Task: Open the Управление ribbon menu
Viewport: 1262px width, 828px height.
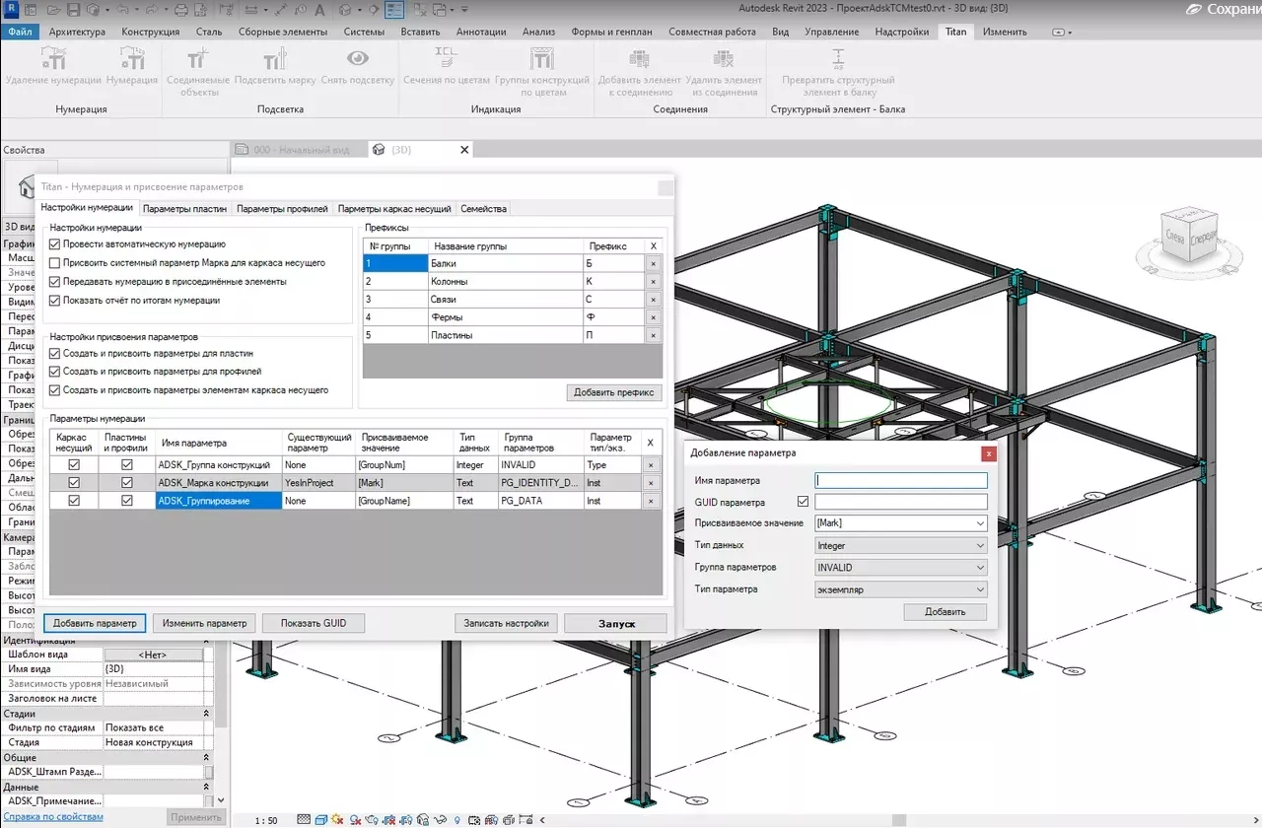Action: tap(831, 31)
